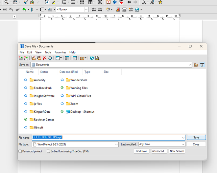This screenshot has width=217, height=173.
Task: Click the 'abc' right arrow icon in property bar
Action: (100, 10)
